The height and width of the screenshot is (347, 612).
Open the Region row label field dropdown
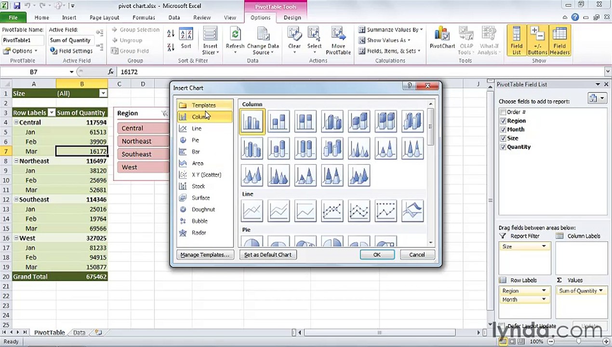544,291
